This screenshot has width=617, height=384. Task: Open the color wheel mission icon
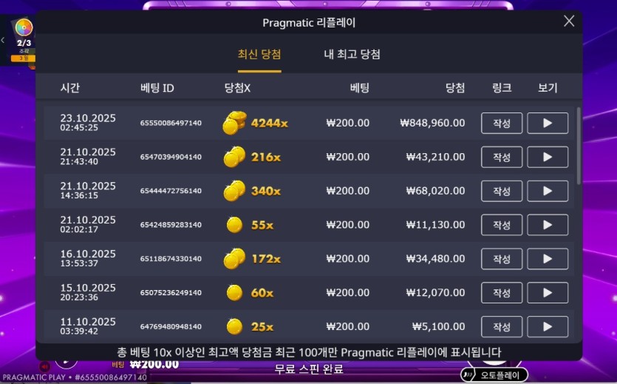[24, 27]
